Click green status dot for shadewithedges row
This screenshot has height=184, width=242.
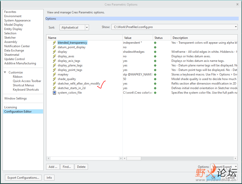tap(155, 52)
